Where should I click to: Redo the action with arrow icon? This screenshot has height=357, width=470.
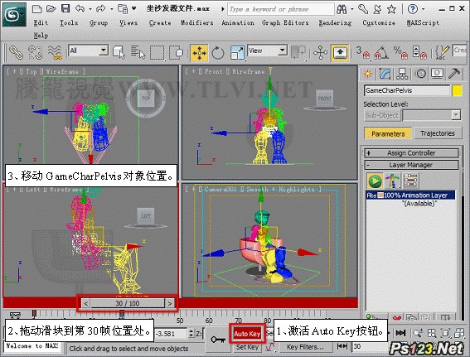coord(101,8)
